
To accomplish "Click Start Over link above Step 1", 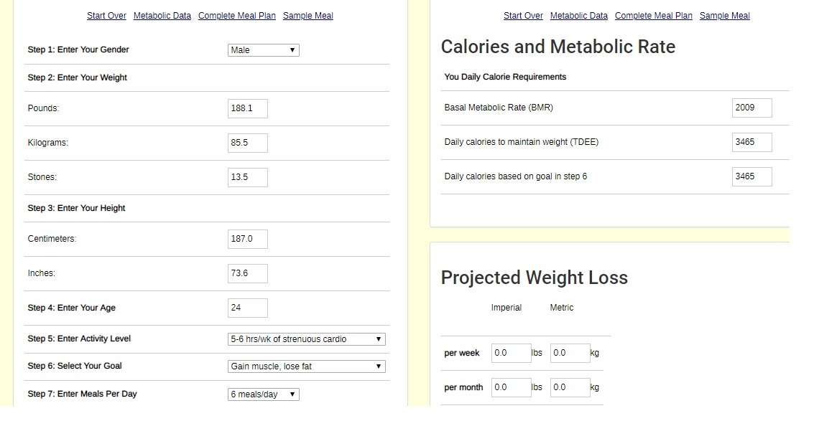I will coord(106,16).
